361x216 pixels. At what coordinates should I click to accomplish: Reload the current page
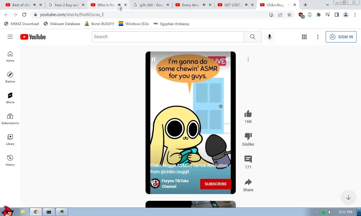[24, 15]
